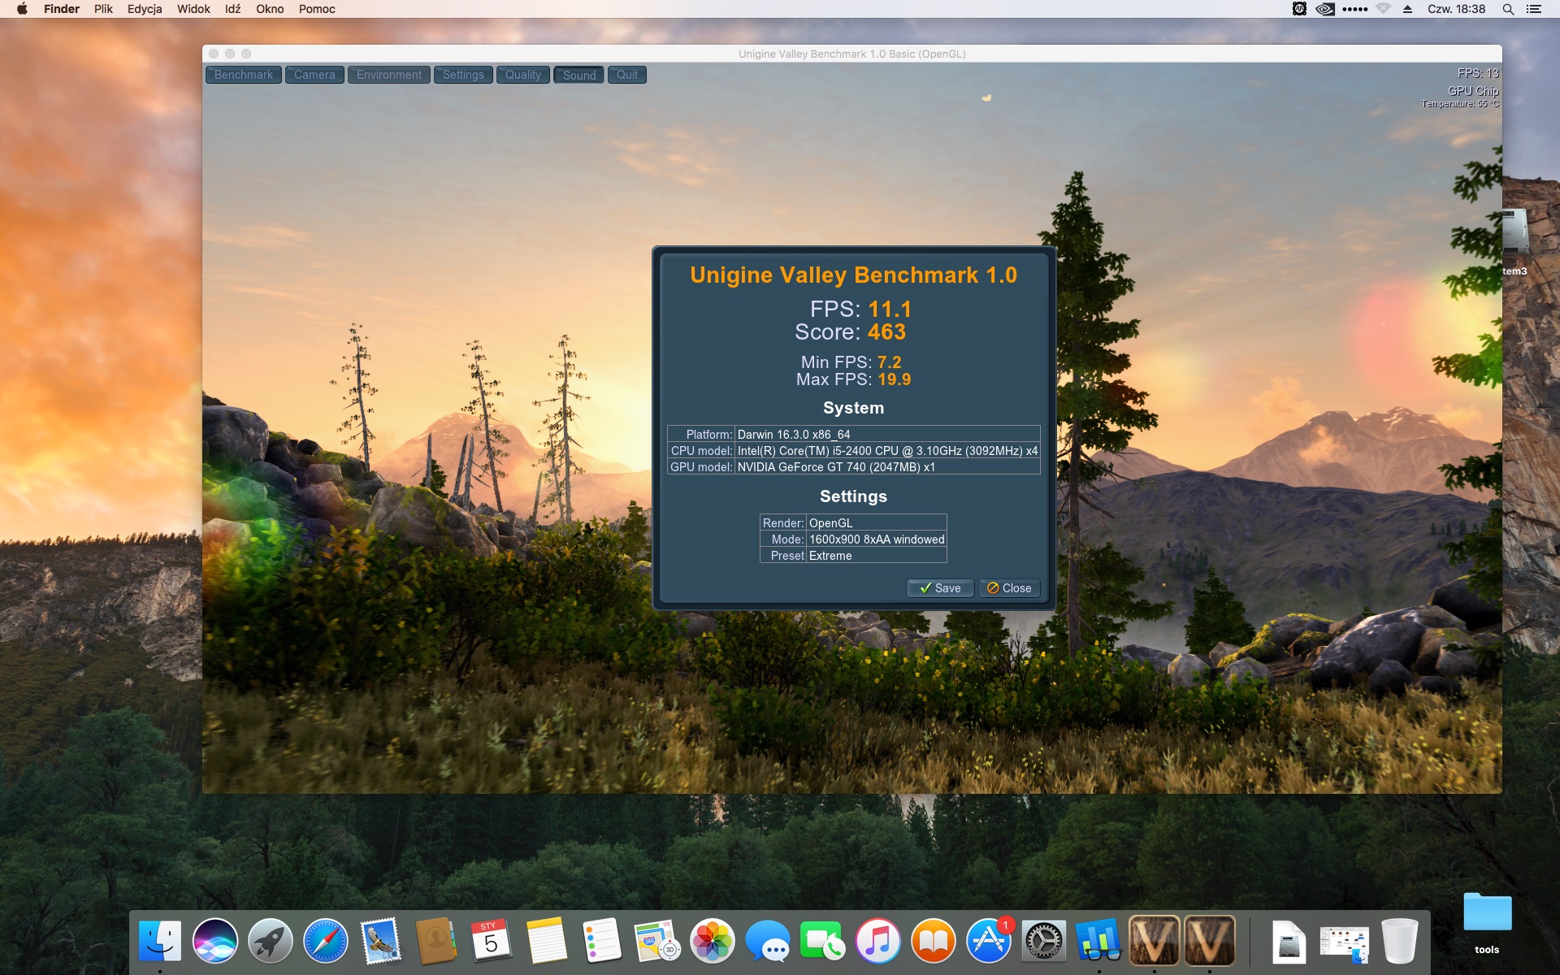Open Launchpad rocket icon

click(271, 941)
